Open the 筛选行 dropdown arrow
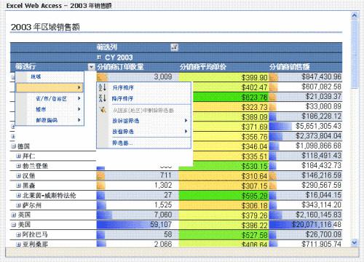Viewport: 364px width, 262px height. (91, 67)
